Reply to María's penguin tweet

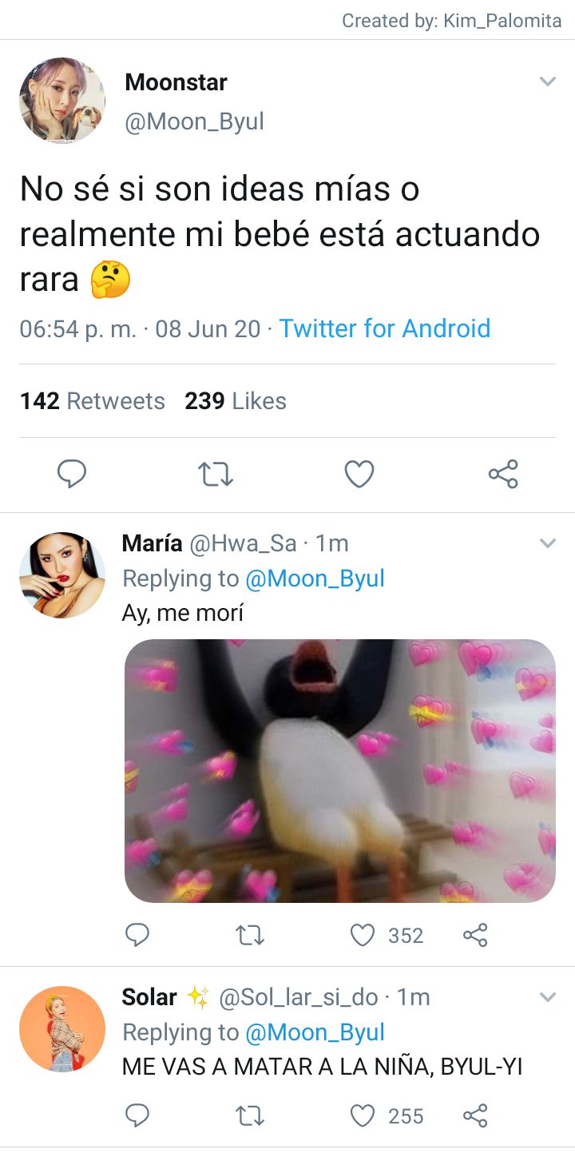click(137, 935)
